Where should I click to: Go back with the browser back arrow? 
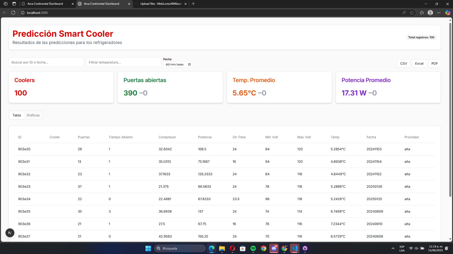click(5, 13)
